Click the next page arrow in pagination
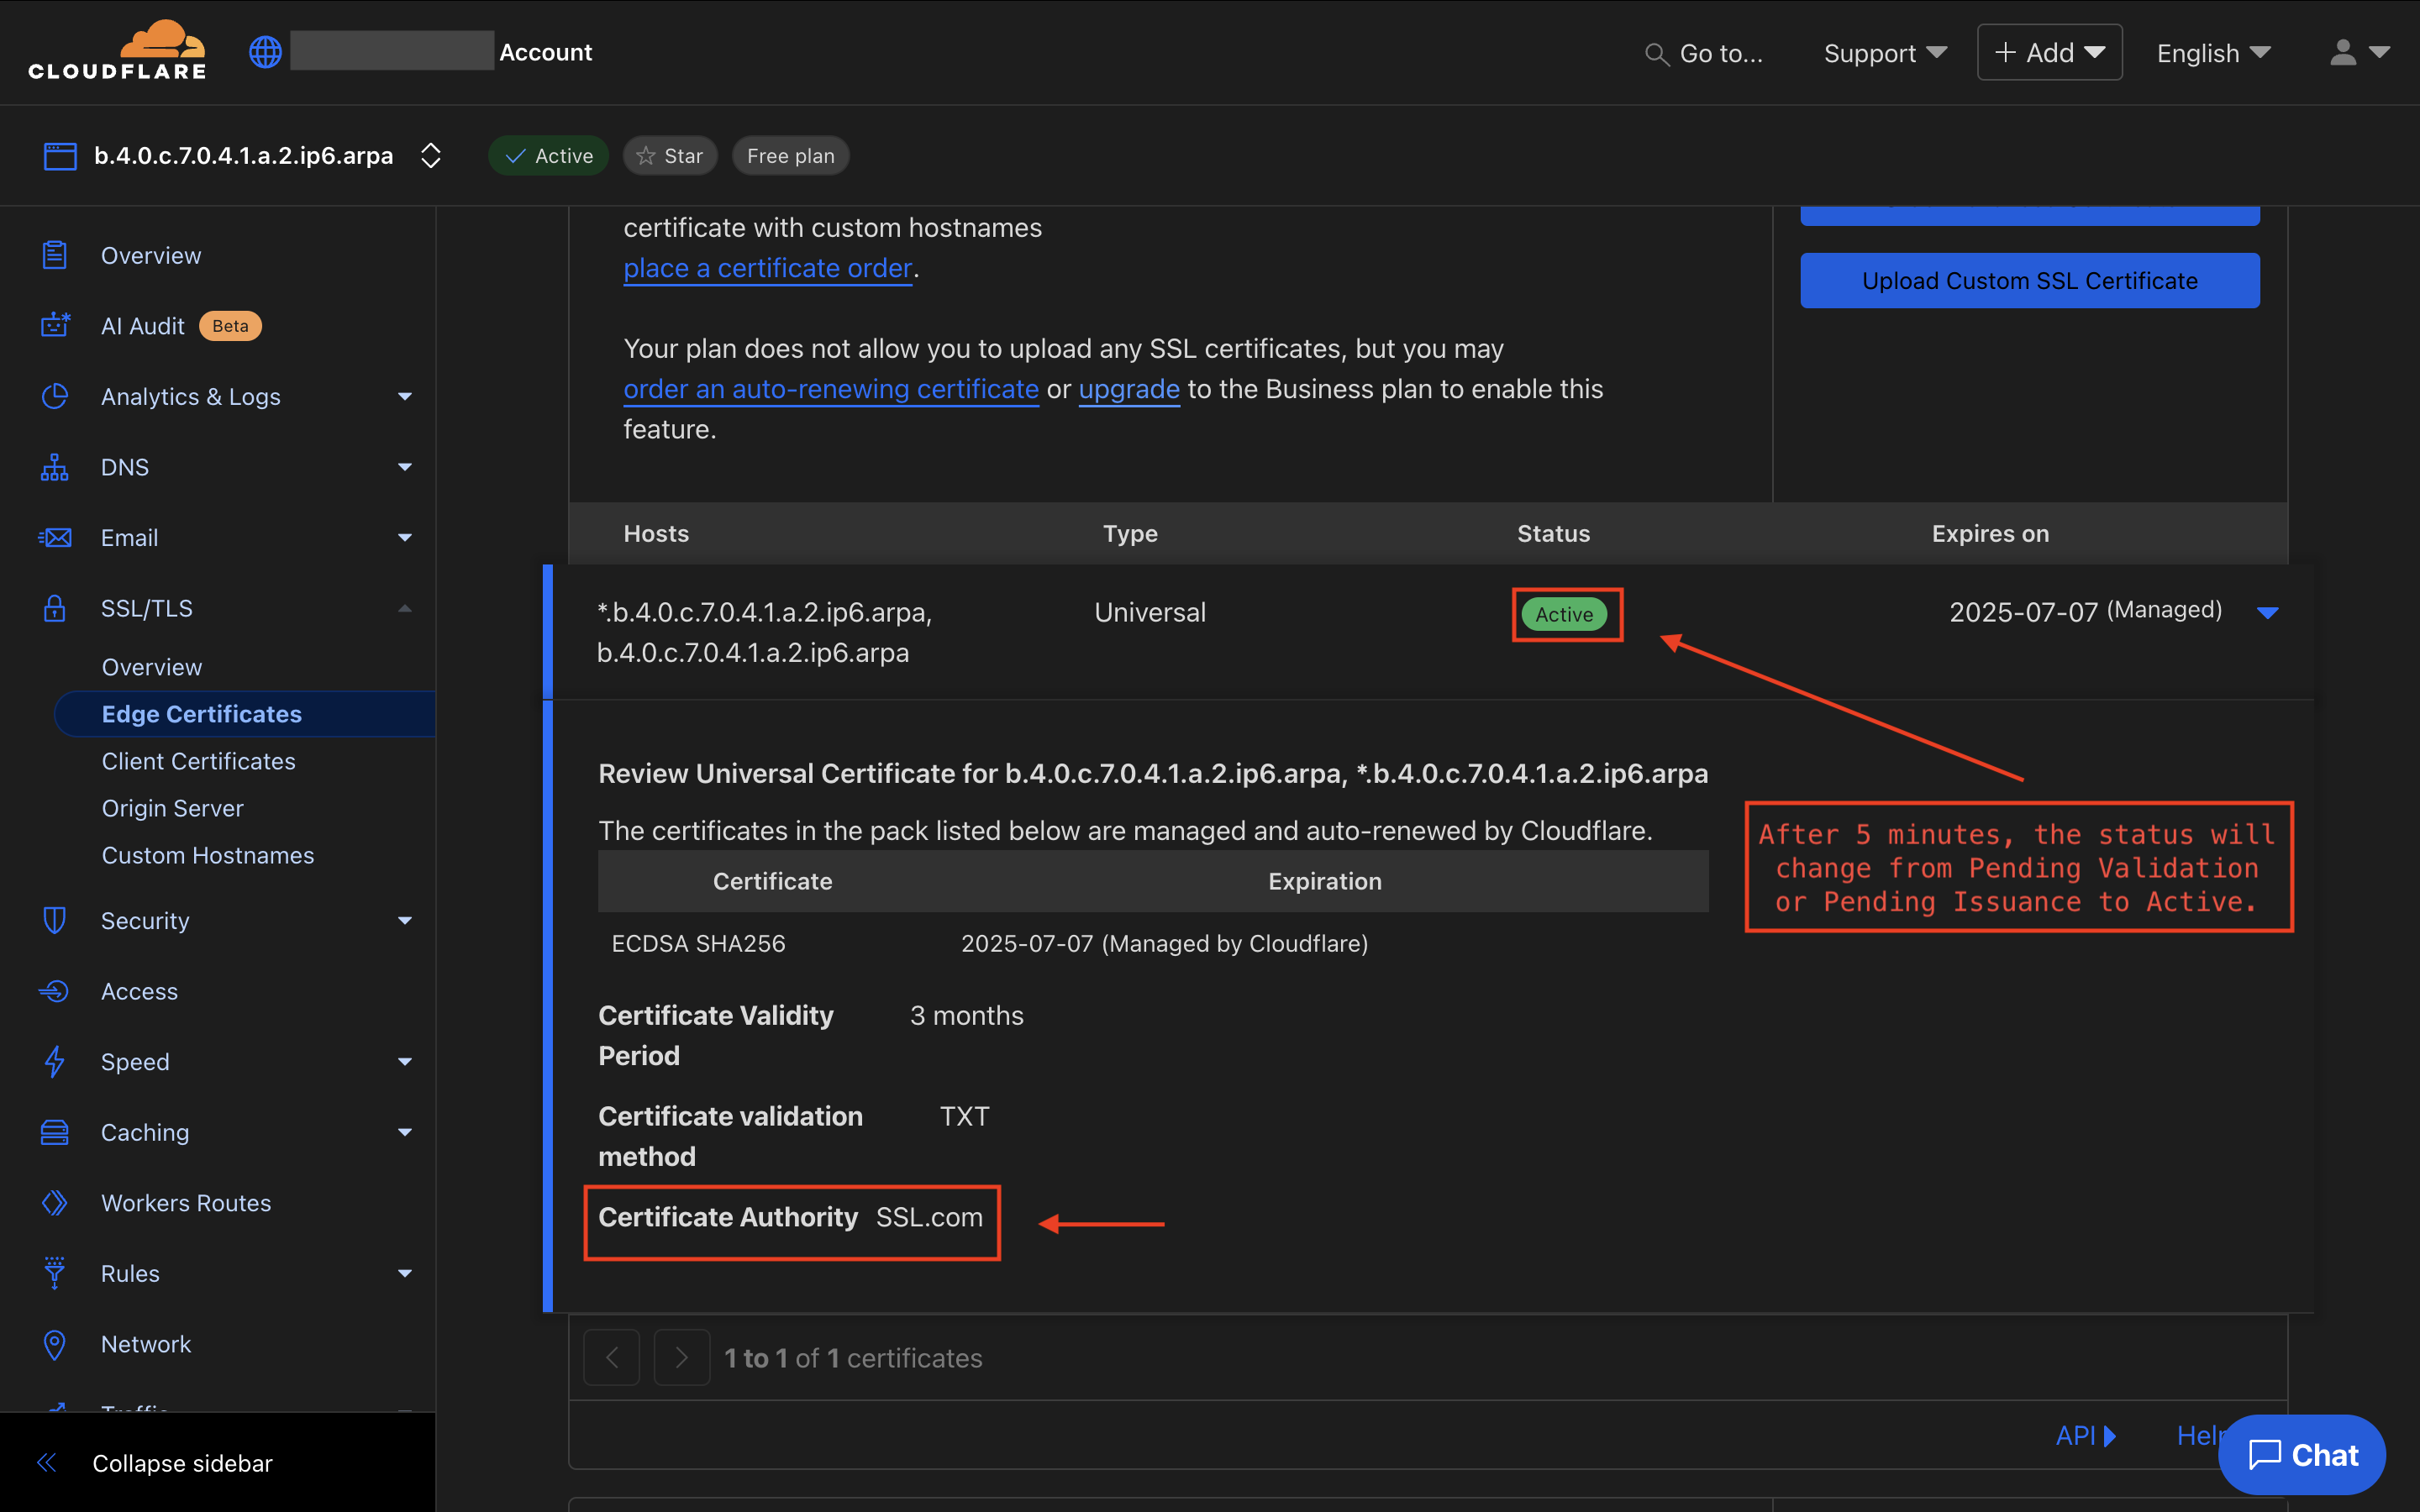2420x1512 pixels. [681, 1357]
